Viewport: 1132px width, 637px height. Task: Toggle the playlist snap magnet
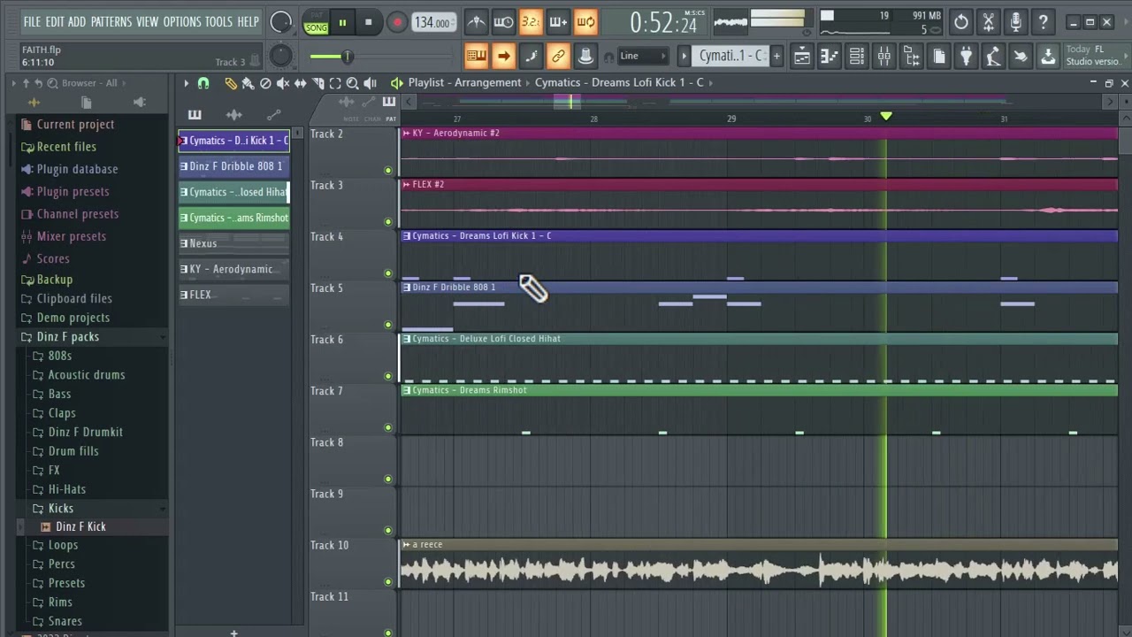coord(203,83)
